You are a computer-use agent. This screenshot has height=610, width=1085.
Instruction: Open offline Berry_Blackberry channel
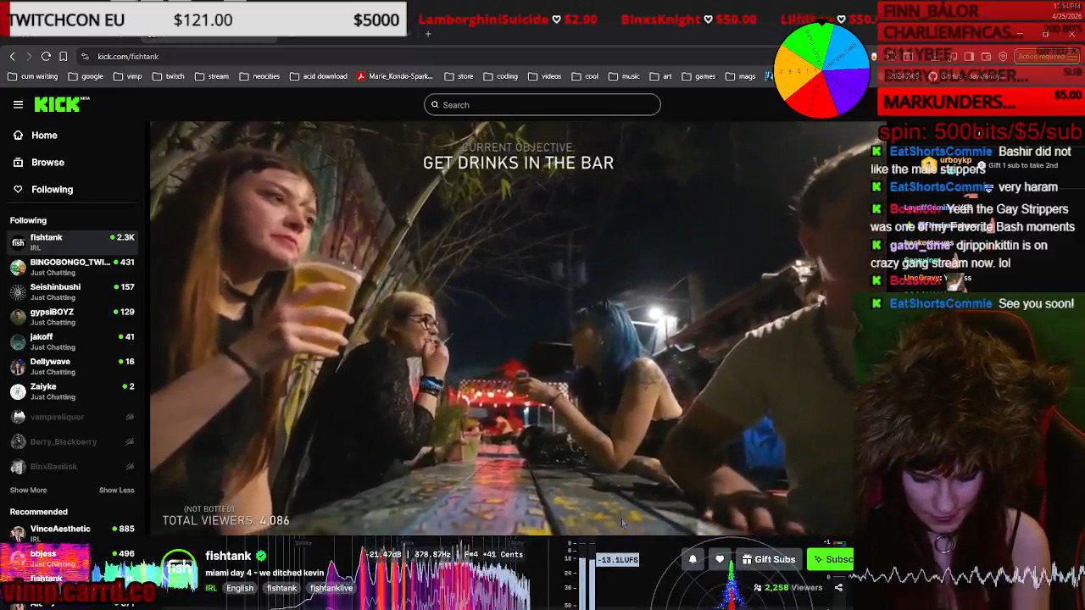click(72, 441)
